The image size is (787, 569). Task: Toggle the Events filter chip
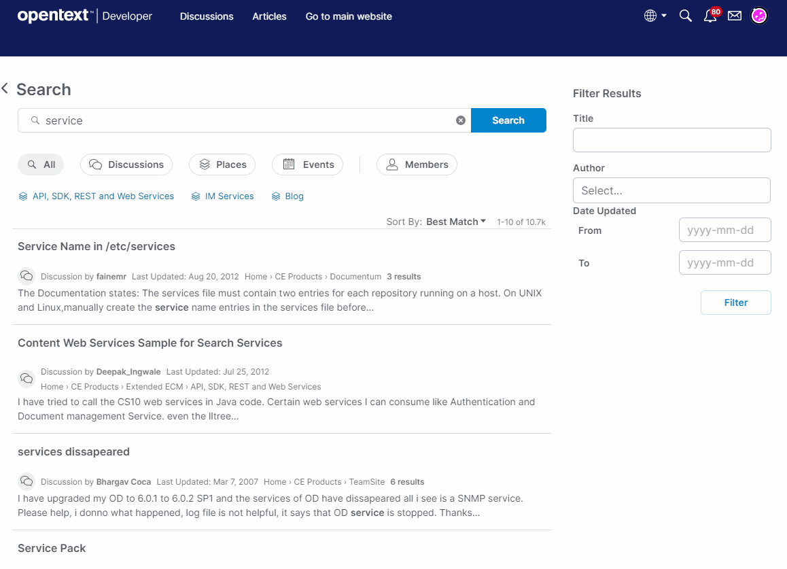307,165
